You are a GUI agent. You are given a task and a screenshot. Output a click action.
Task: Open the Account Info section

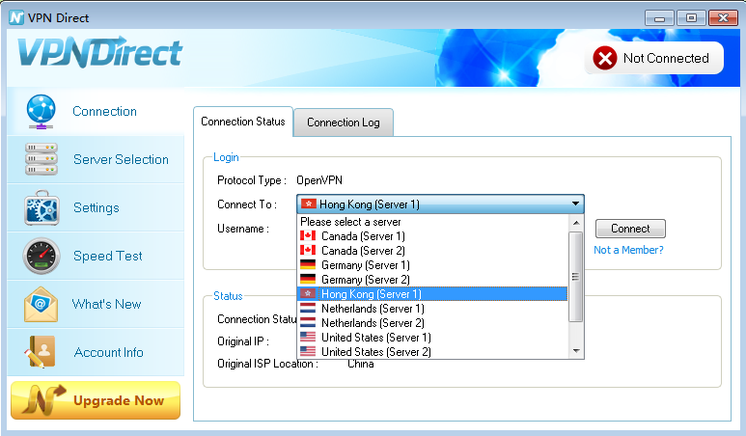[96, 352]
